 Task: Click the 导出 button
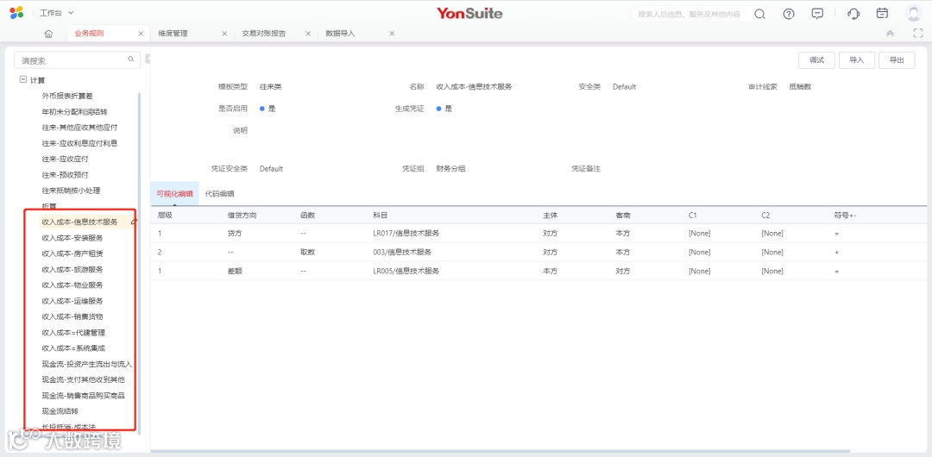tap(897, 60)
